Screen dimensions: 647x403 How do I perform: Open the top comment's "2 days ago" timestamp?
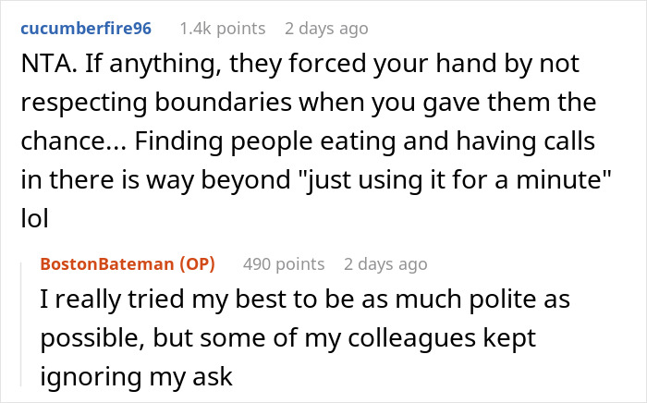[326, 29]
